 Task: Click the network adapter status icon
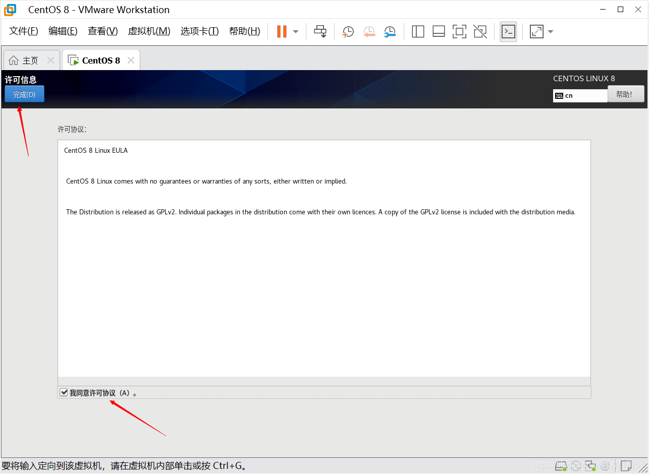click(x=590, y=466)
